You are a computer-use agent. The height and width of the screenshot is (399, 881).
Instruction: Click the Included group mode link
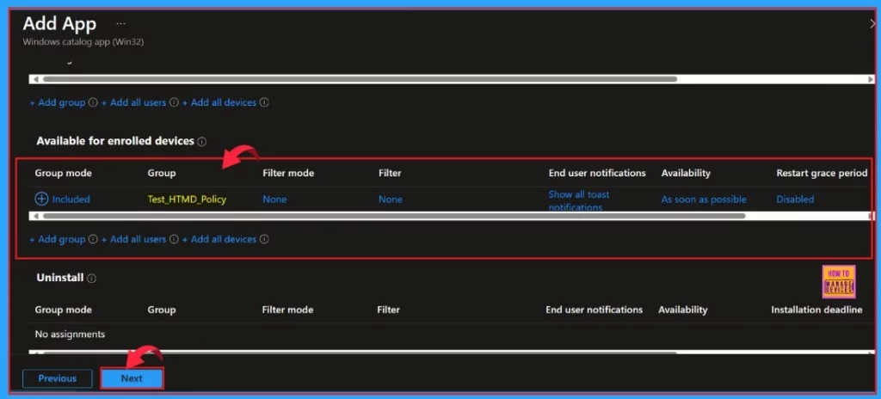coord(71,199)
